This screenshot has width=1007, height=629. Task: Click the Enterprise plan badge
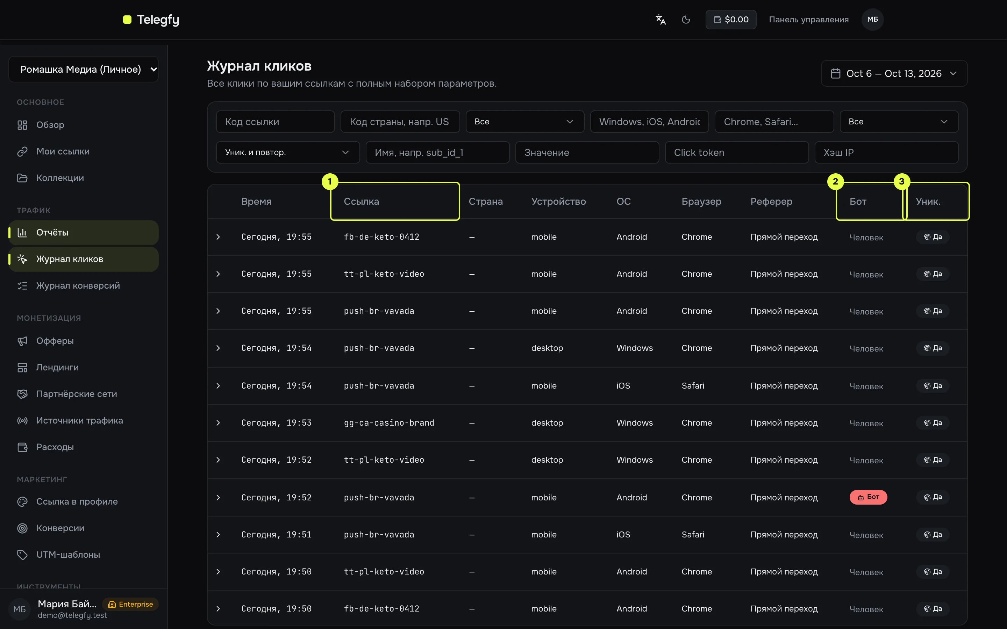tap(130, 605)
